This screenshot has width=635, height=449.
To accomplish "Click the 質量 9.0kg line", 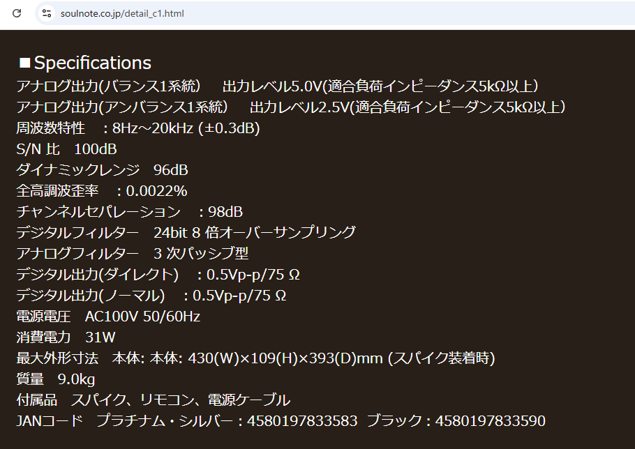I will (56, 379).
